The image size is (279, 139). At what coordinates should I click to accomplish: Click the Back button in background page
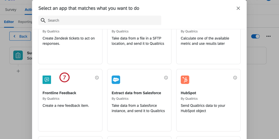pyautogui.click(x=20, y=36)
